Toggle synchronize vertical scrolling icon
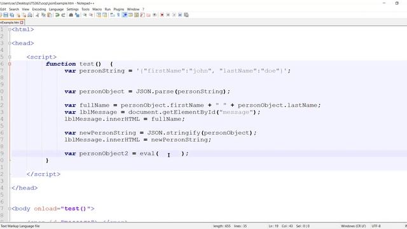This screenshot has height=229, width=407. (99, 15)
